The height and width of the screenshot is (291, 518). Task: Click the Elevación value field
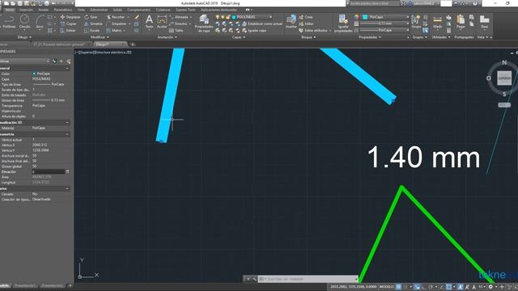(x=49, y=171)
